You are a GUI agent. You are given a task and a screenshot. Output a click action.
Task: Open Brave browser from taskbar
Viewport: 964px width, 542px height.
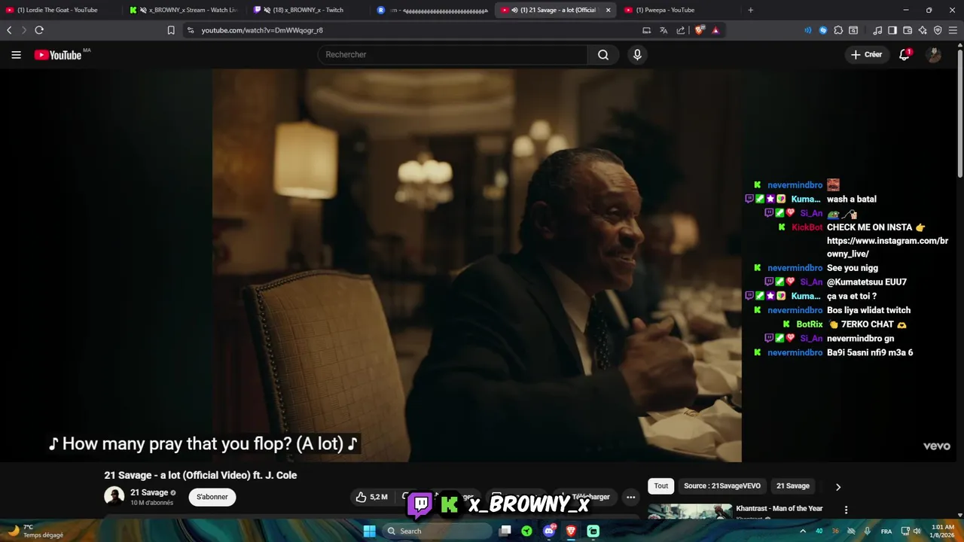[x=571, y=531]
